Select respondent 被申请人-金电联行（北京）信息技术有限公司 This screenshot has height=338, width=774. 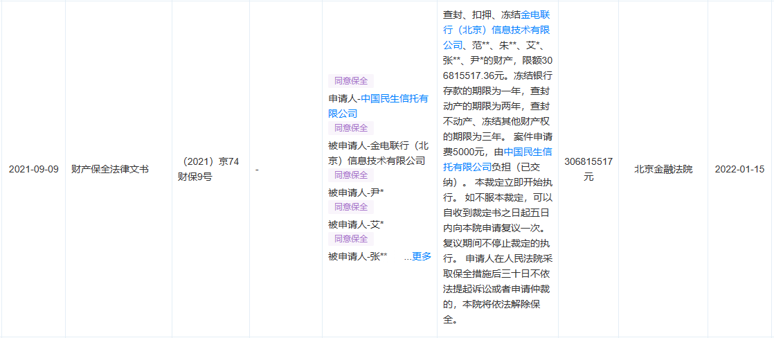coord(378,153)
